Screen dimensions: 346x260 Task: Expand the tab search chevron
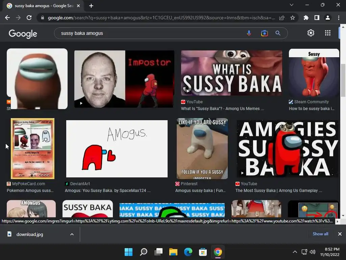click(292, 5)
